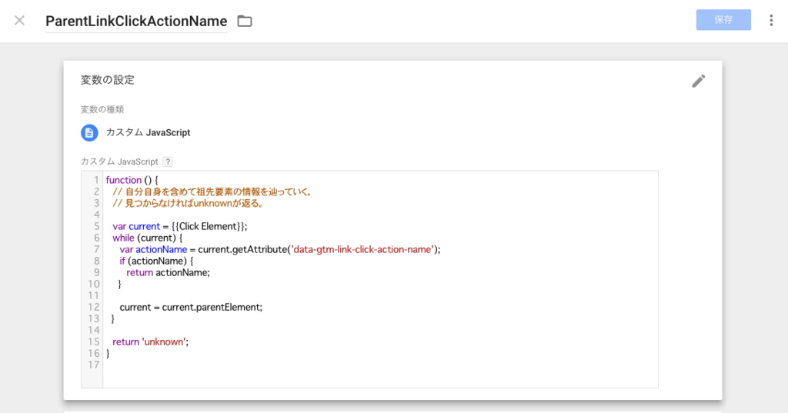The image size is (788, 413).
Task: Click the 保存 button
Action: tap(723, 20)
